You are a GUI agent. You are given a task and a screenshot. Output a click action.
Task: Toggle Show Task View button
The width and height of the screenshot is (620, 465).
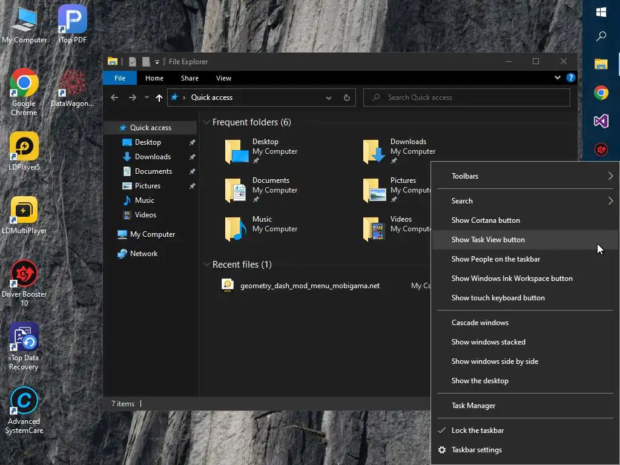coord(525,240)
